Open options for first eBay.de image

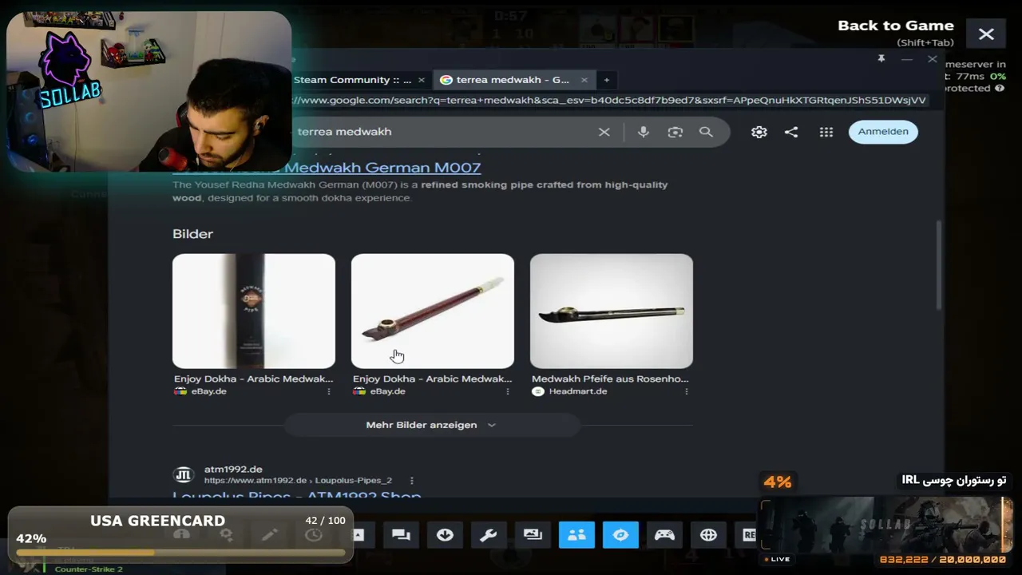[x=329, y=391]
